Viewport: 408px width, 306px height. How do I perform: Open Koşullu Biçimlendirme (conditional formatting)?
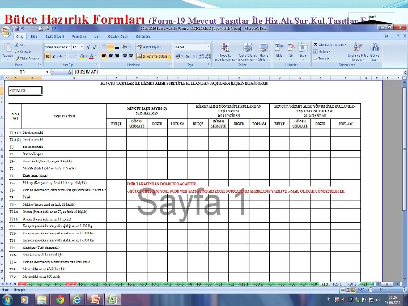pos(225,52)
